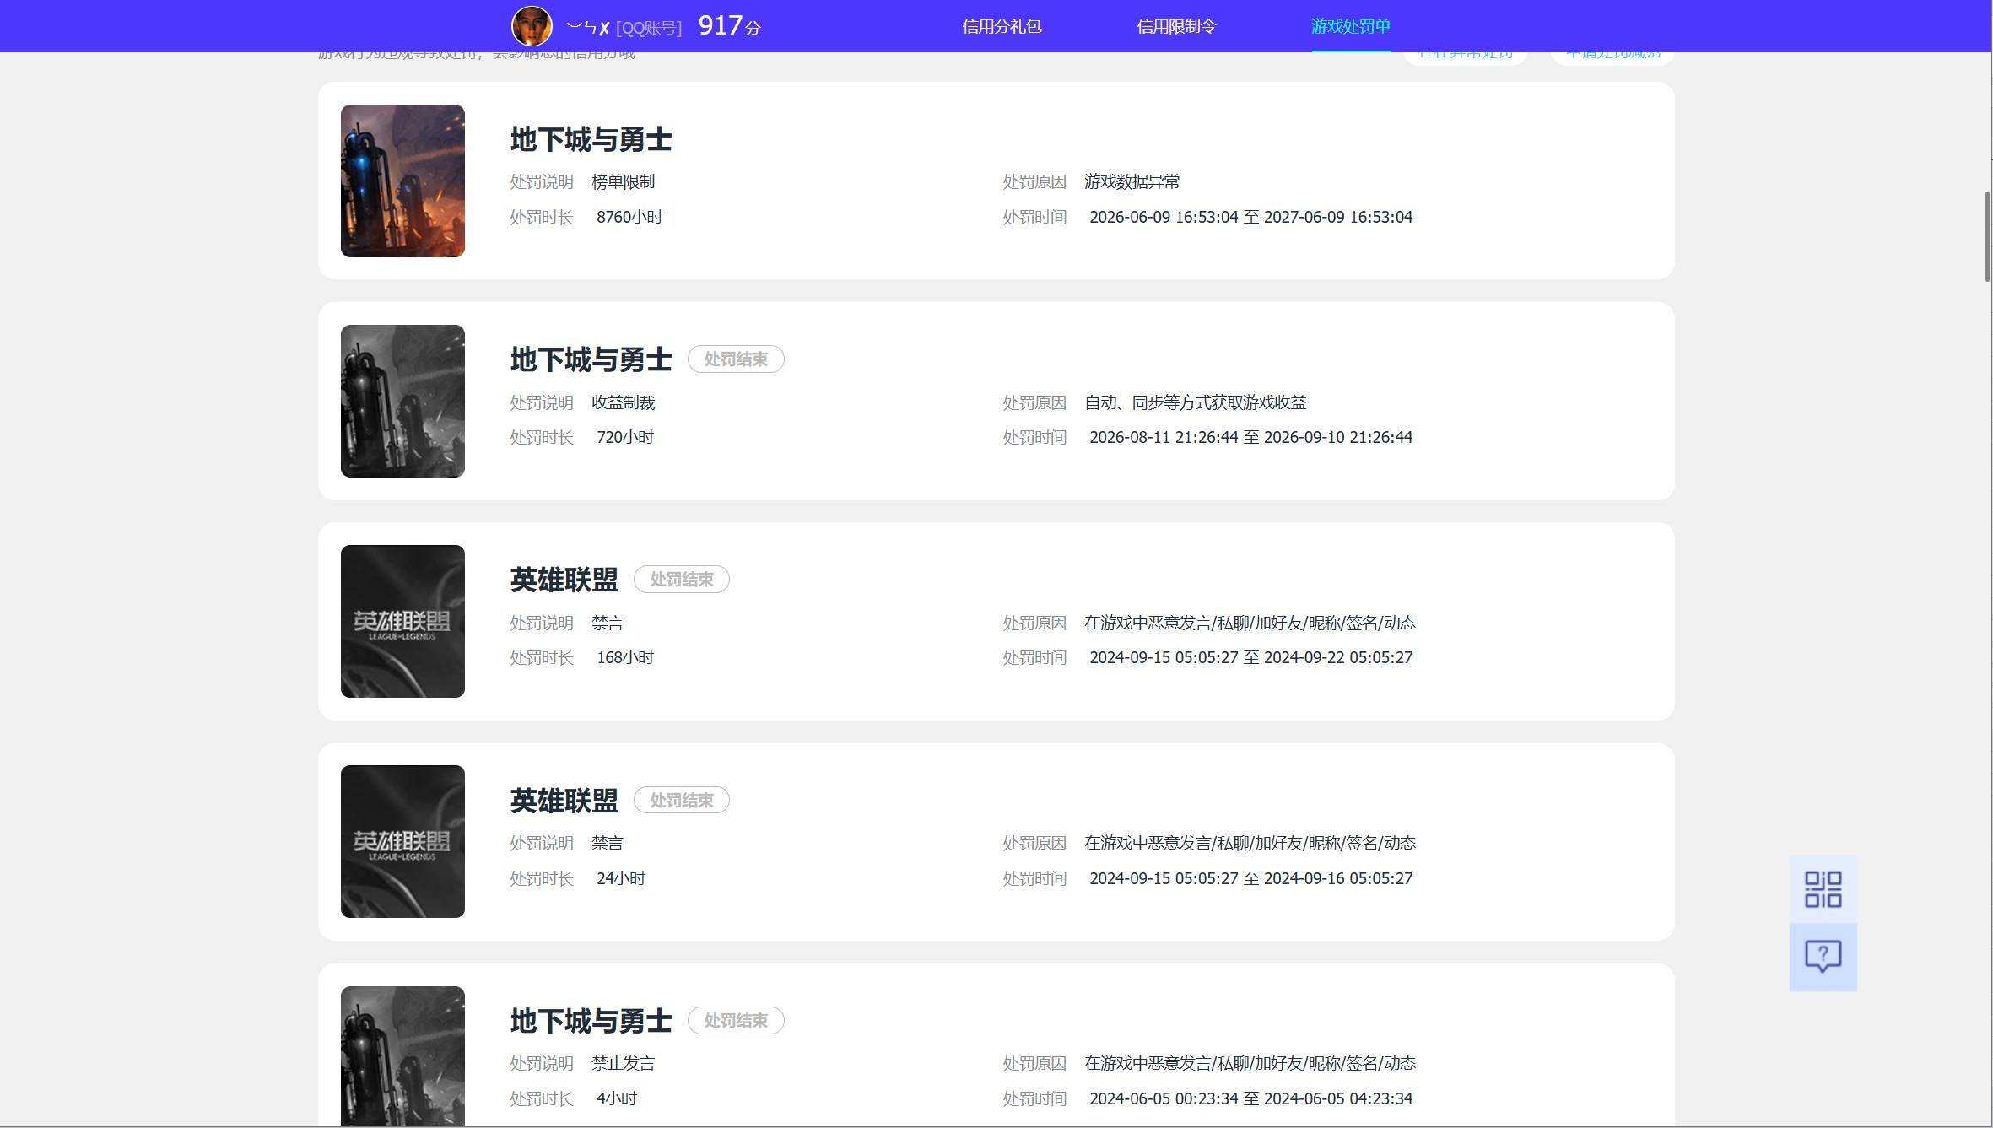Open the QR code floating icon

pos(1823,889)
